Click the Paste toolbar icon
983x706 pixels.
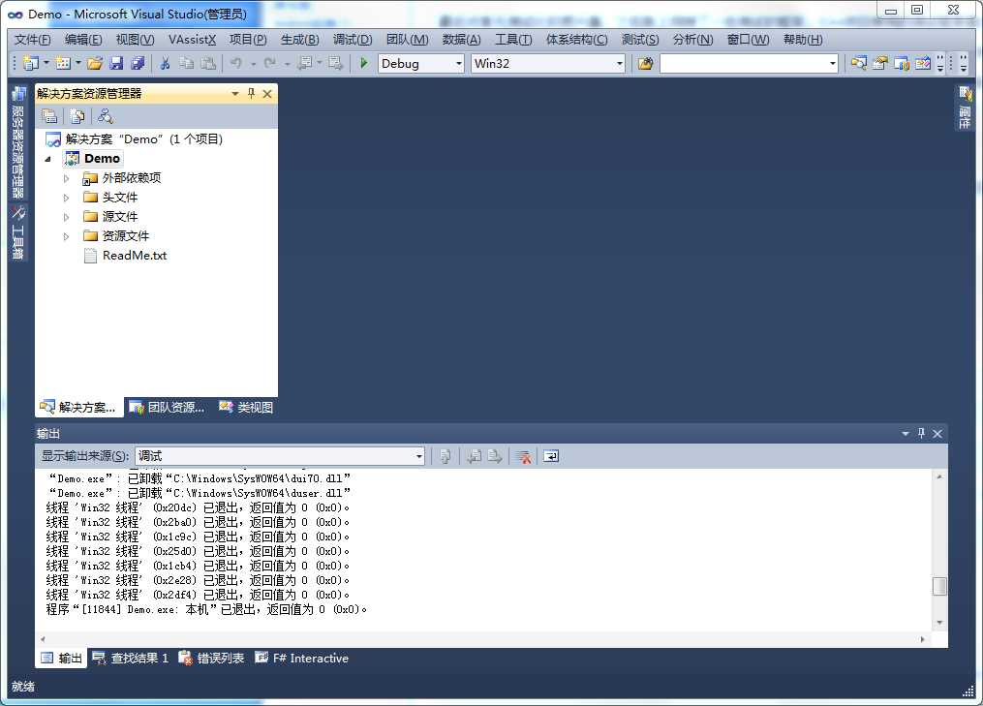207,63
